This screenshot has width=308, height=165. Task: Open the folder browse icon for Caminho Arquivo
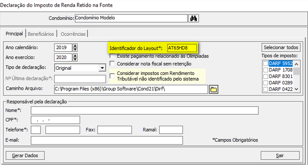pos(213,90)
